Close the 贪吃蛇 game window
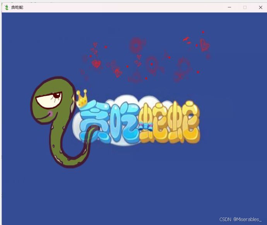Viewport: 267px width, 225px height. tap(260, 7)
